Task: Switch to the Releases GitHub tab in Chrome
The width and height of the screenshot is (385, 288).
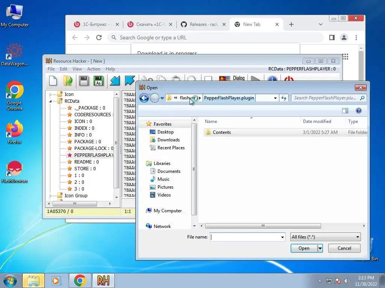Action: click(203, 24)
